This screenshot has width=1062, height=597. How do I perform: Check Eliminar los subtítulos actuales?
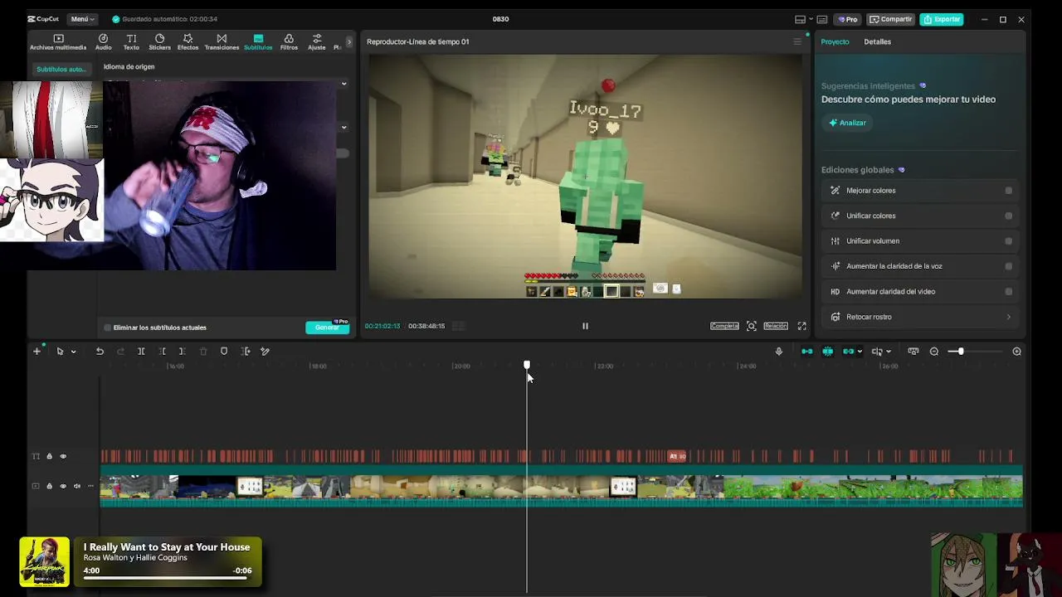click(x=107, y=328)
